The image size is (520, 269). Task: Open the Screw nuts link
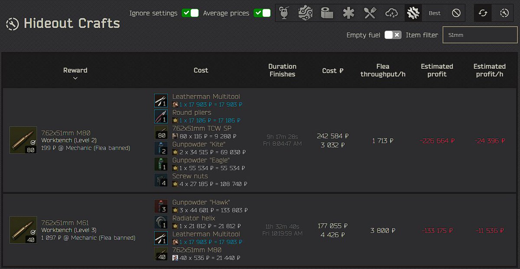(190, 176)
